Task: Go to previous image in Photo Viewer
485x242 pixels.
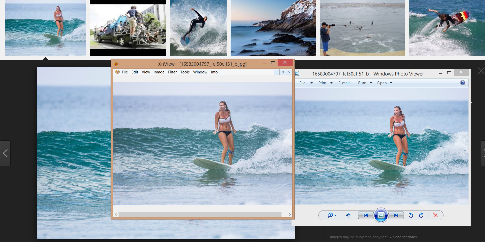Action: [x=366, y=215]
